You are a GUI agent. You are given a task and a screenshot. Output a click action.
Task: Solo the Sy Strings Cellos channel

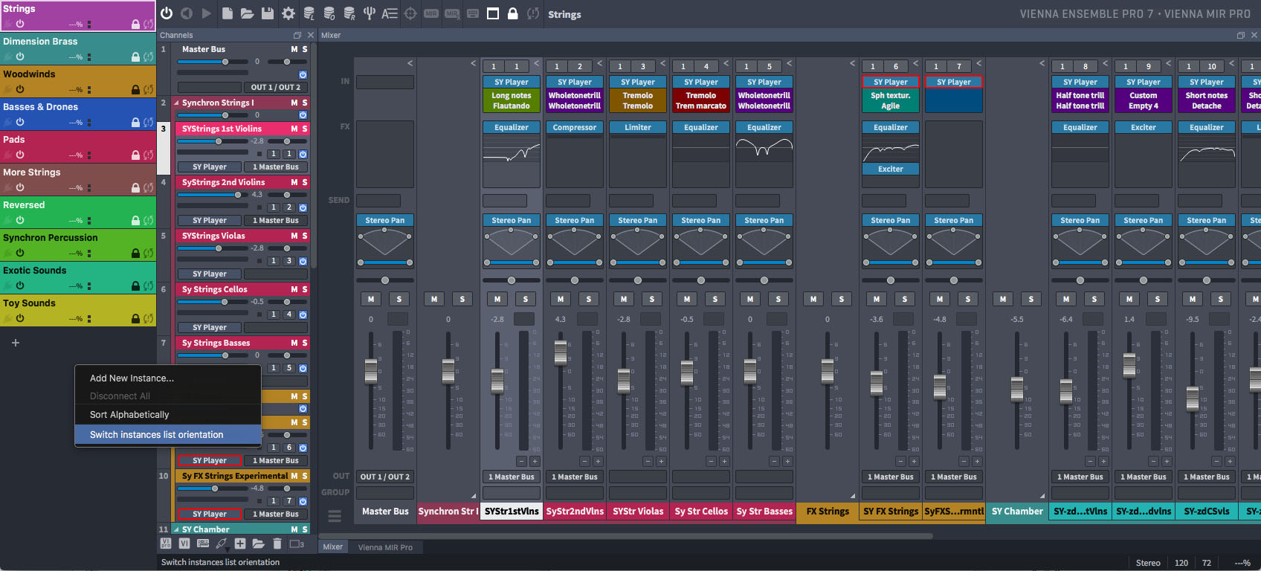click(305, 289)
